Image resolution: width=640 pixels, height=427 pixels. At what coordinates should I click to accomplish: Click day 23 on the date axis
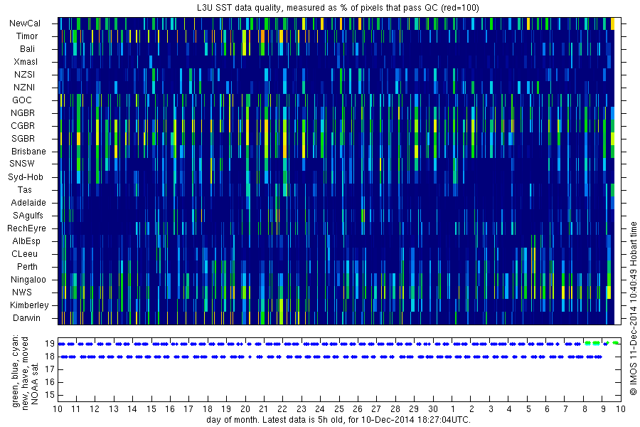point(302,409)
